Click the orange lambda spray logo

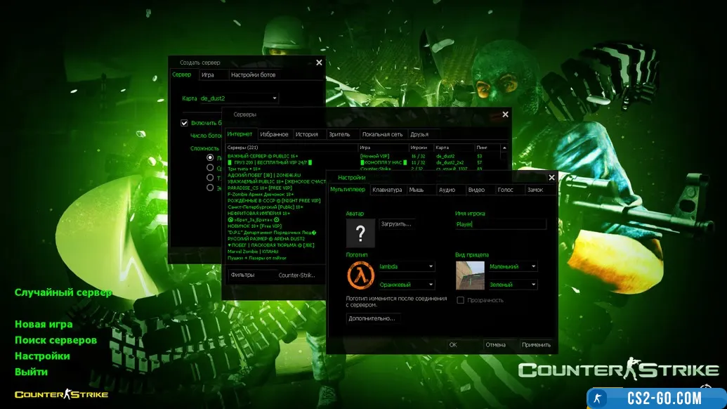360,275
